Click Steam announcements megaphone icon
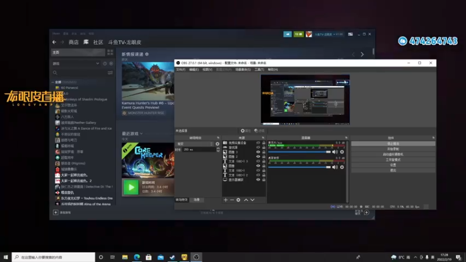466x262 pixels. click(287, 34)
